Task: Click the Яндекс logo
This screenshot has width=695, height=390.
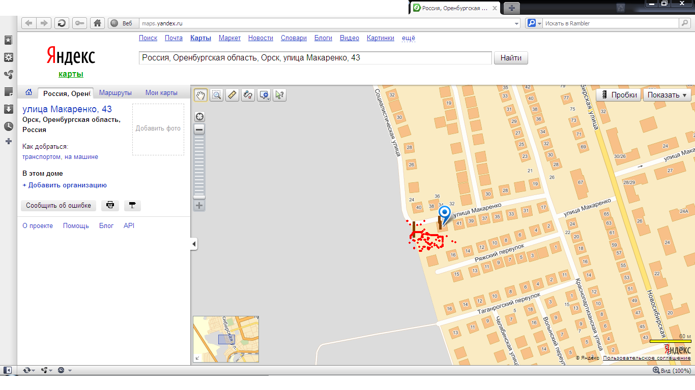Action: 71,55
